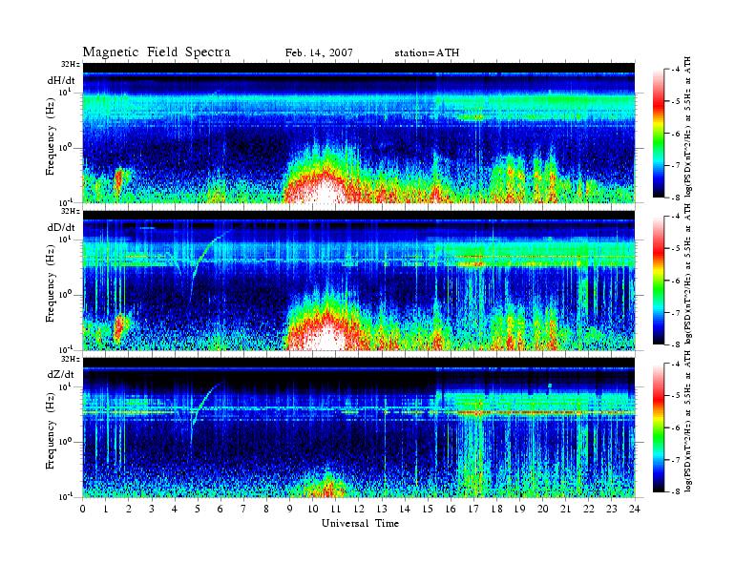Select the date text "Feb. 14, 2007"
The width and height of the screenshot is (756, 584).
pos(319,52)
